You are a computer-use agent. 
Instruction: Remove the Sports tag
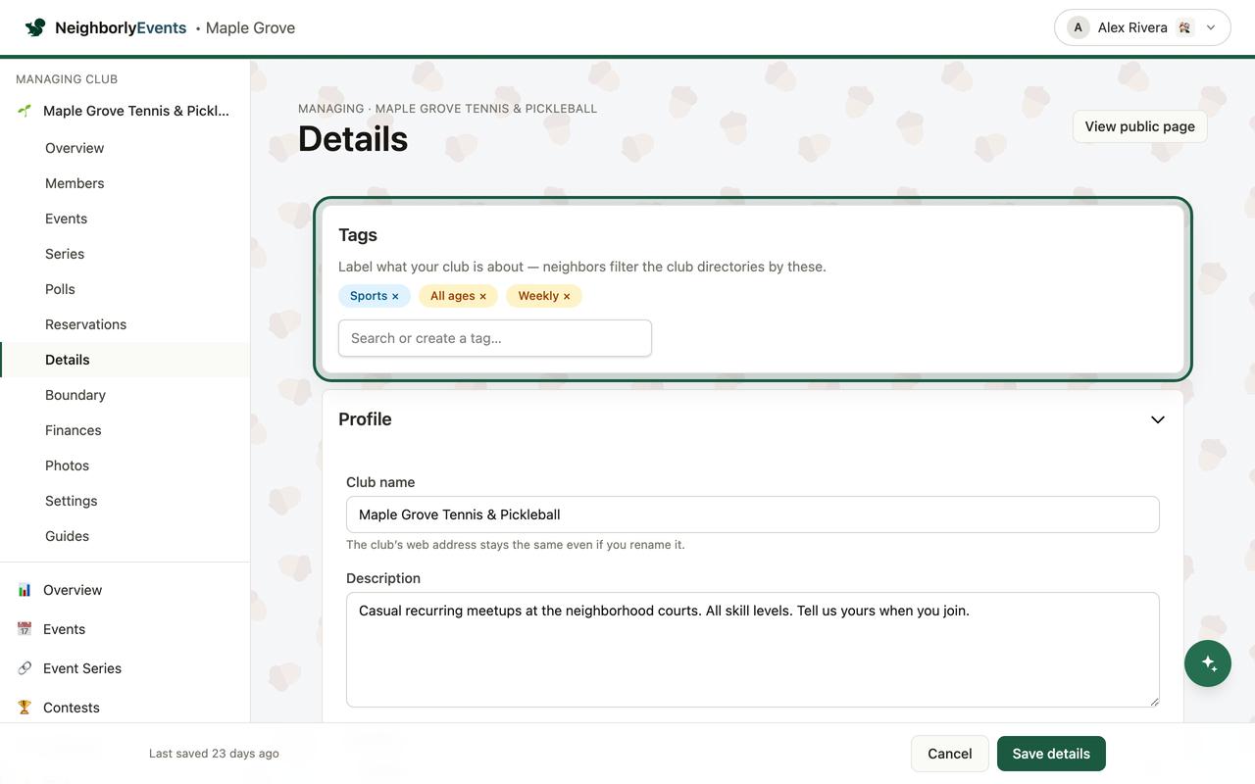tap(395, 296)
